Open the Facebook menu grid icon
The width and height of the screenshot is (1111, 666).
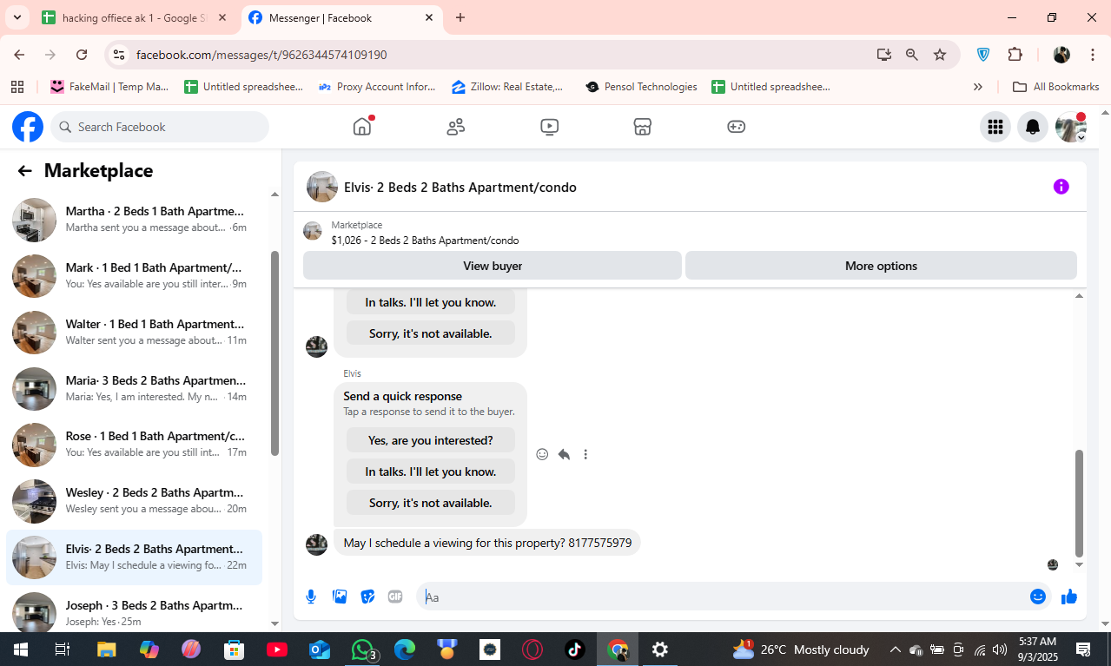(995, 127)
